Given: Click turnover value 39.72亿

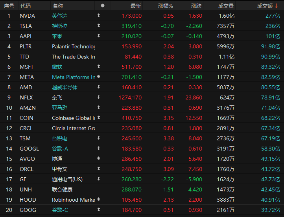Looking at the screenshot, I should click(271, 210).
